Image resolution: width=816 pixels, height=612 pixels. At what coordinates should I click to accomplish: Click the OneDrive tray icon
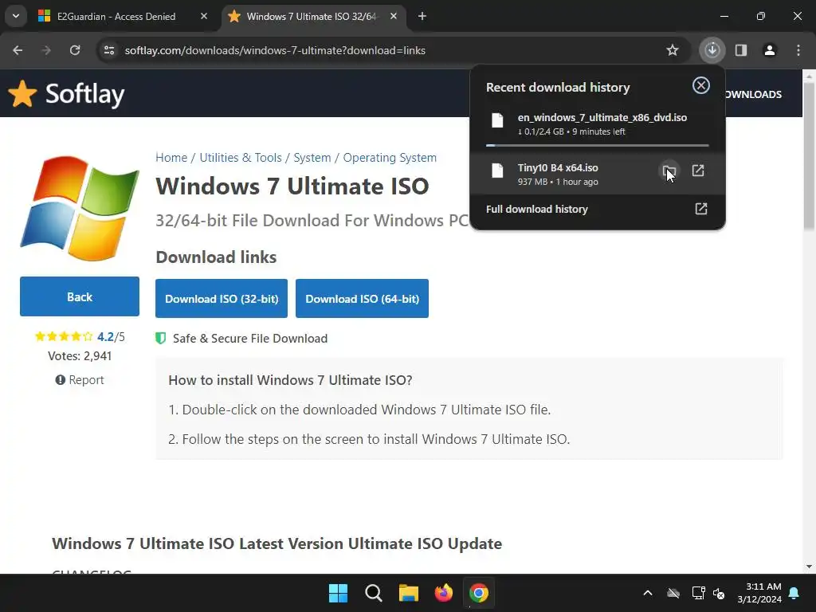(673, 593)
